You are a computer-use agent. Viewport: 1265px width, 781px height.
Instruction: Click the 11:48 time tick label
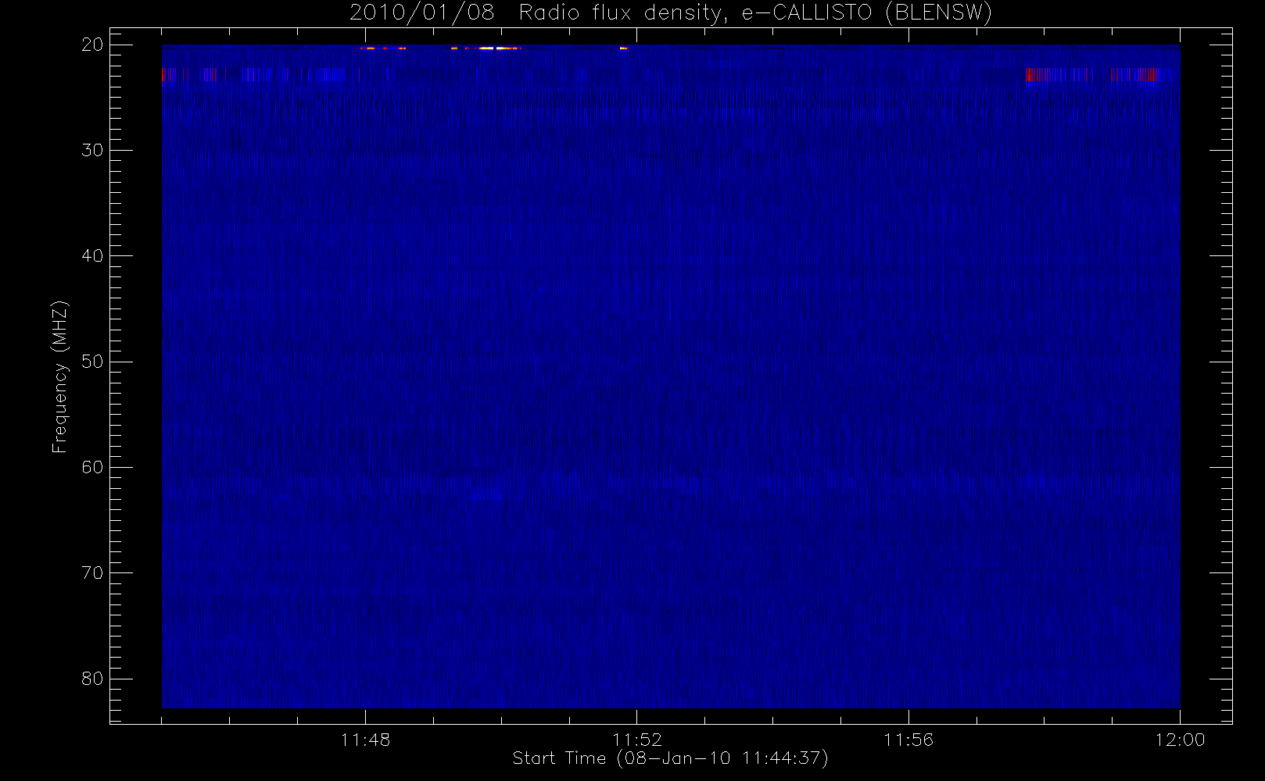[365, 740]
